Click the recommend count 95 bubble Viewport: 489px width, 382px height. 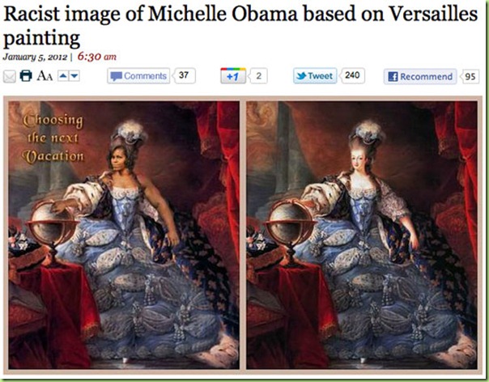click(x=470, y=76)
